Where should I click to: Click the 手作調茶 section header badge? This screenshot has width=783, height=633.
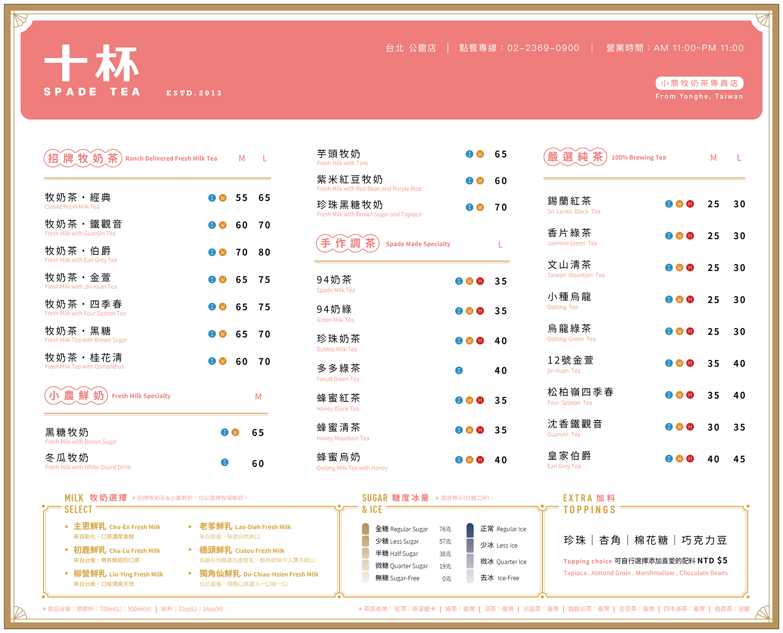[x=348, y=243]
